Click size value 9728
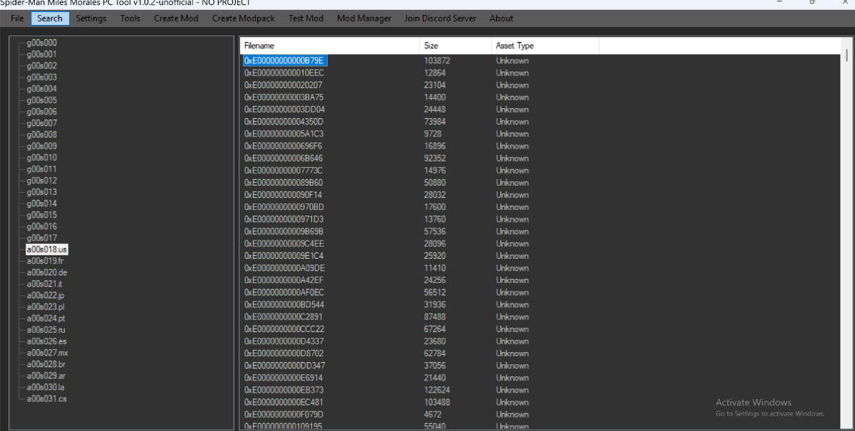The width and height of the screenshot is (855, 431). [432, 134]
